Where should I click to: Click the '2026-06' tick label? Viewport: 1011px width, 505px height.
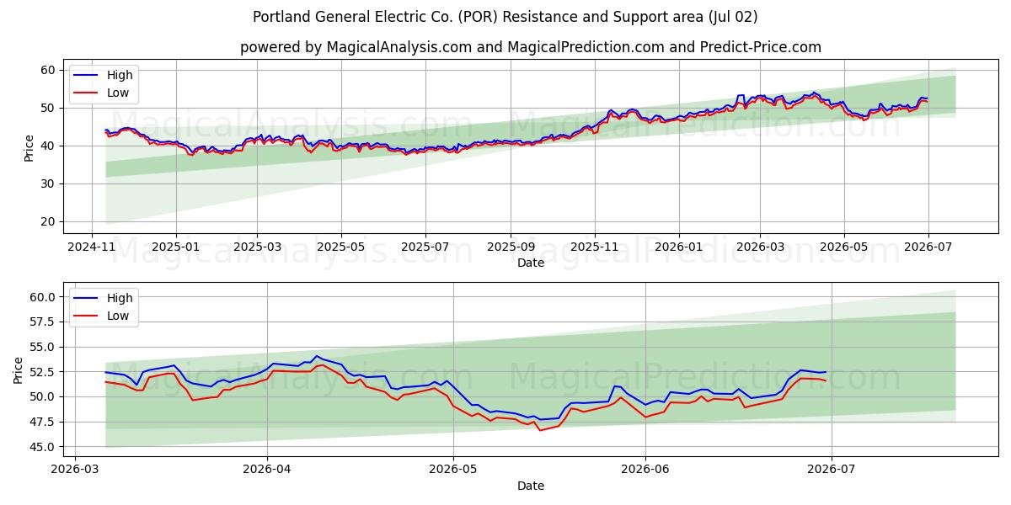[x=645, y=470]
